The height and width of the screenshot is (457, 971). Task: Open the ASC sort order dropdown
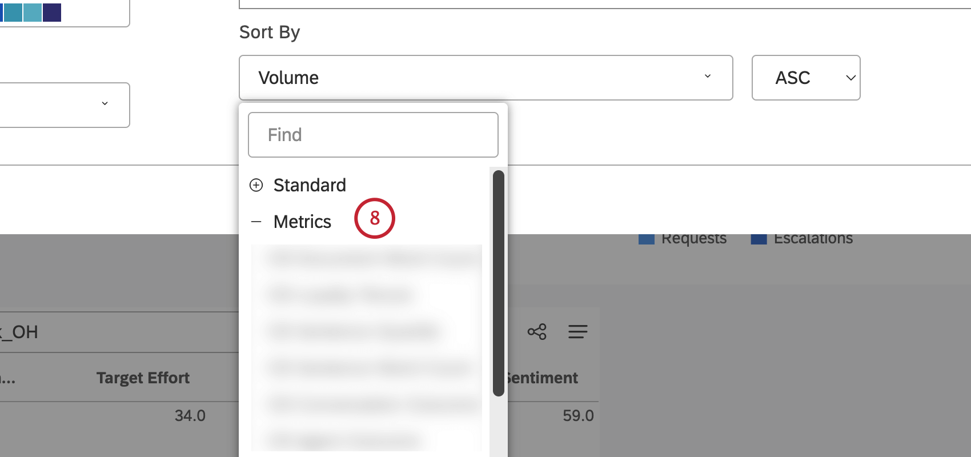pos(805,78)
